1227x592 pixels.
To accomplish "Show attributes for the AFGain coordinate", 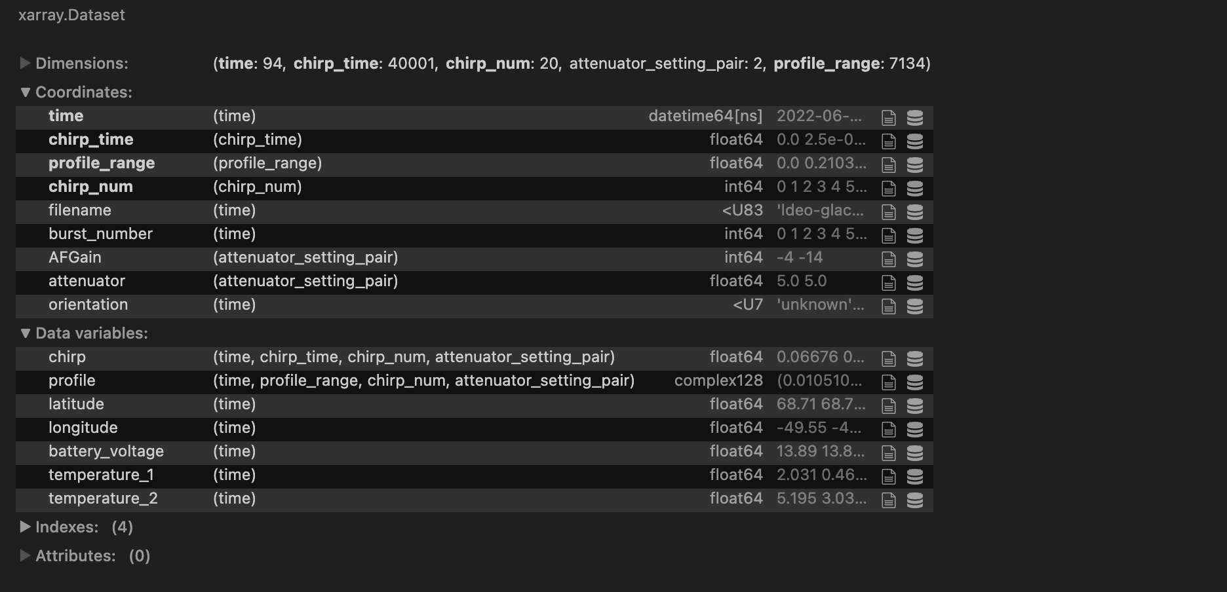I will 889,258.
